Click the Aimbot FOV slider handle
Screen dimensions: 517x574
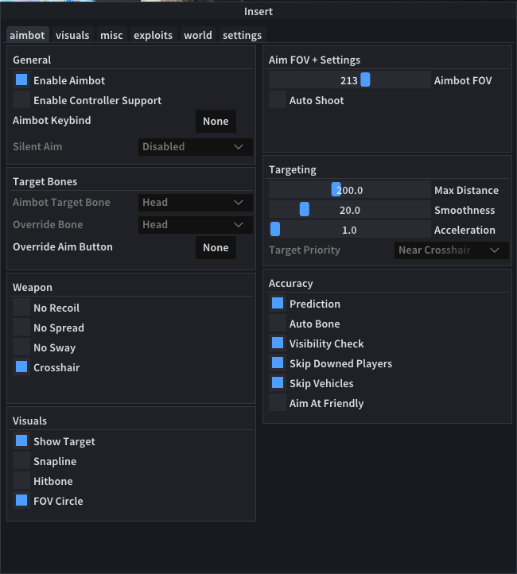(365, 80)
